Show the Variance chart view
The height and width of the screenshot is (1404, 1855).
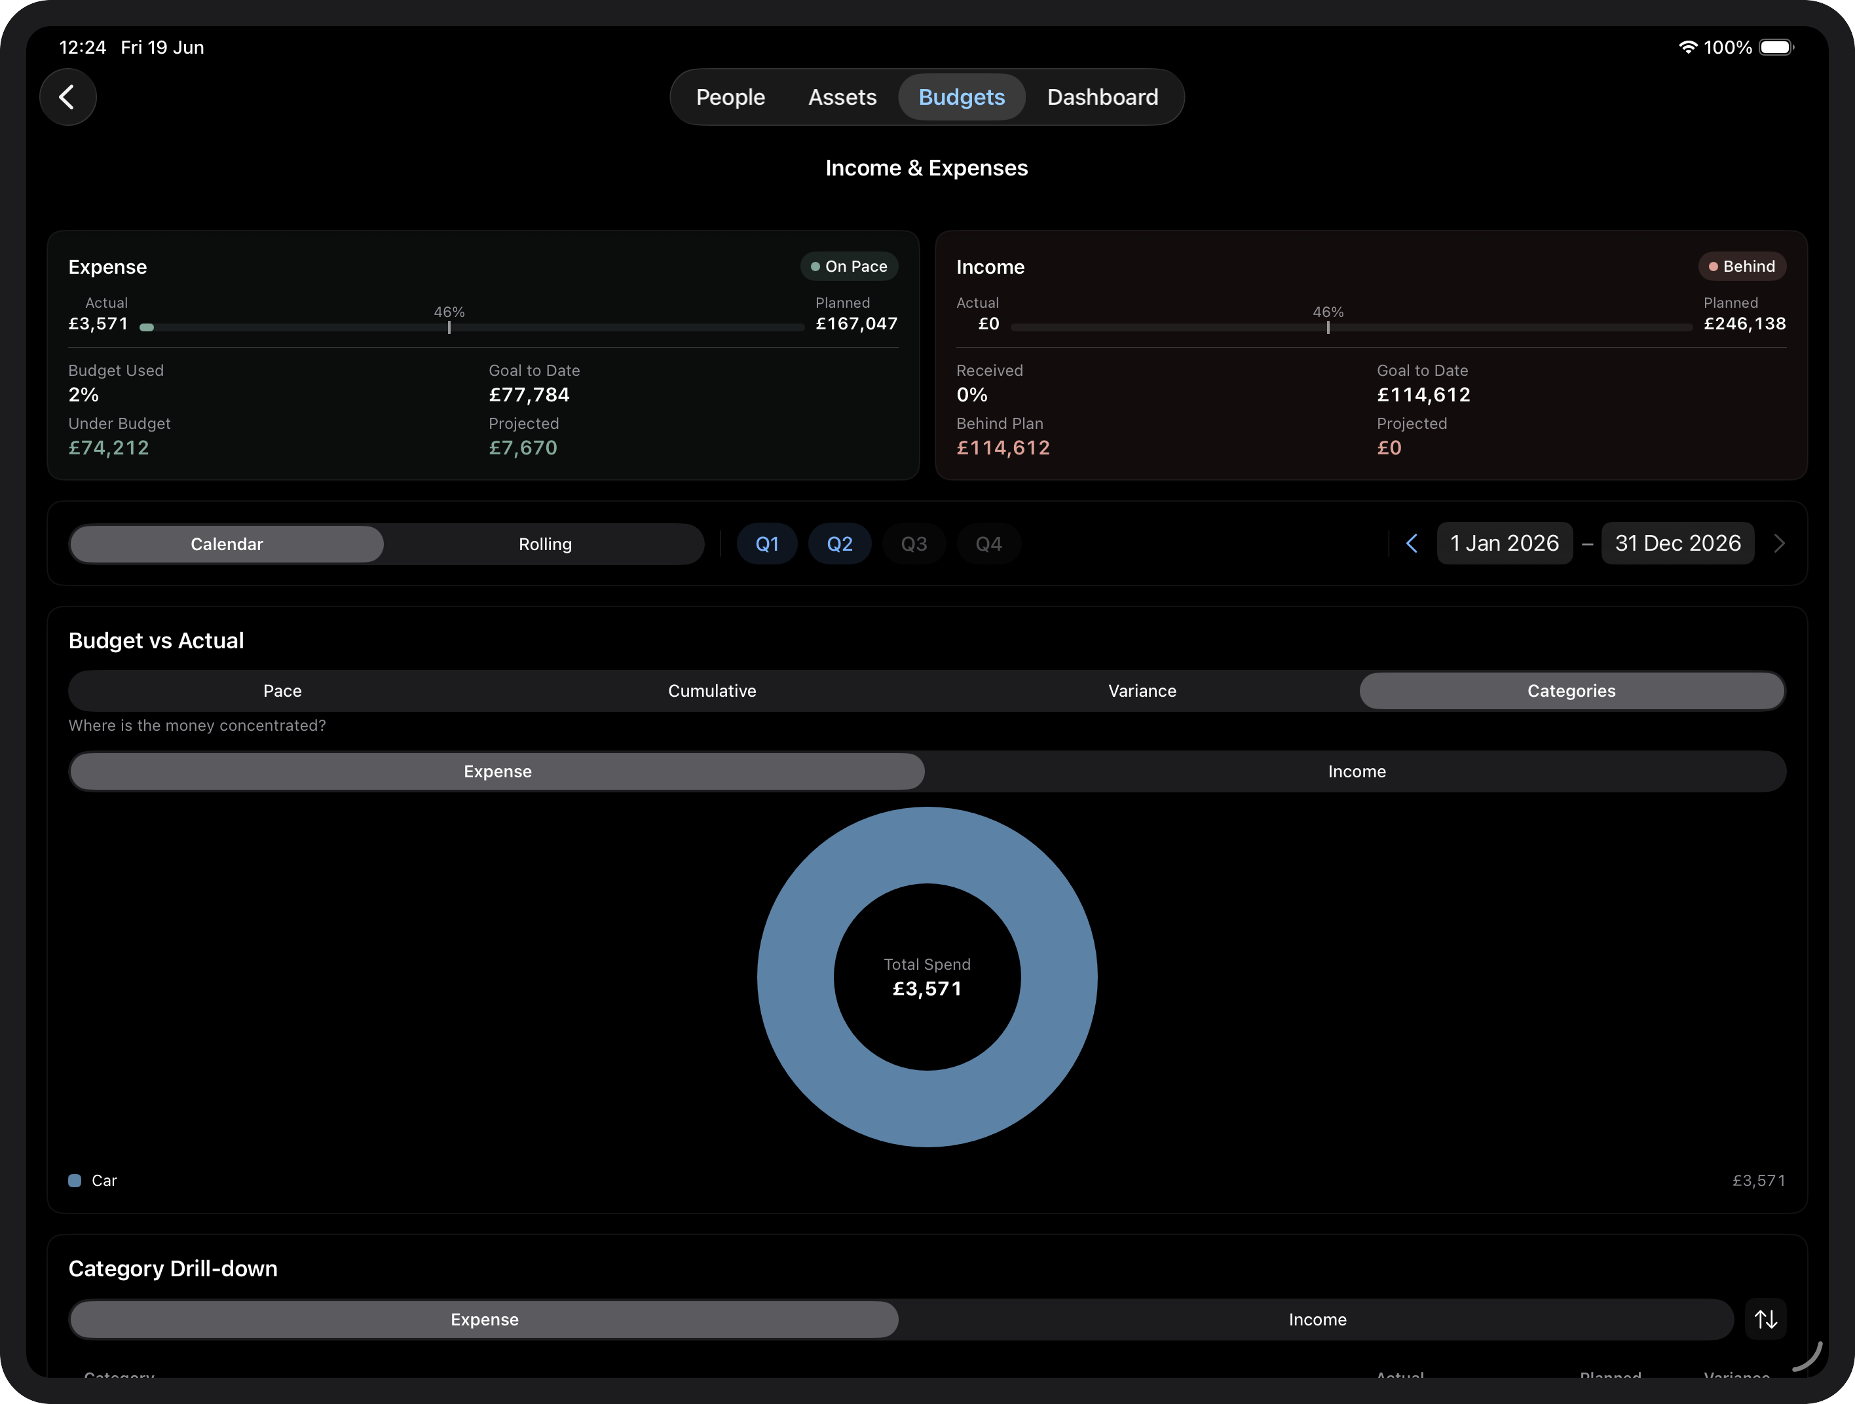tap(1142, 691)
